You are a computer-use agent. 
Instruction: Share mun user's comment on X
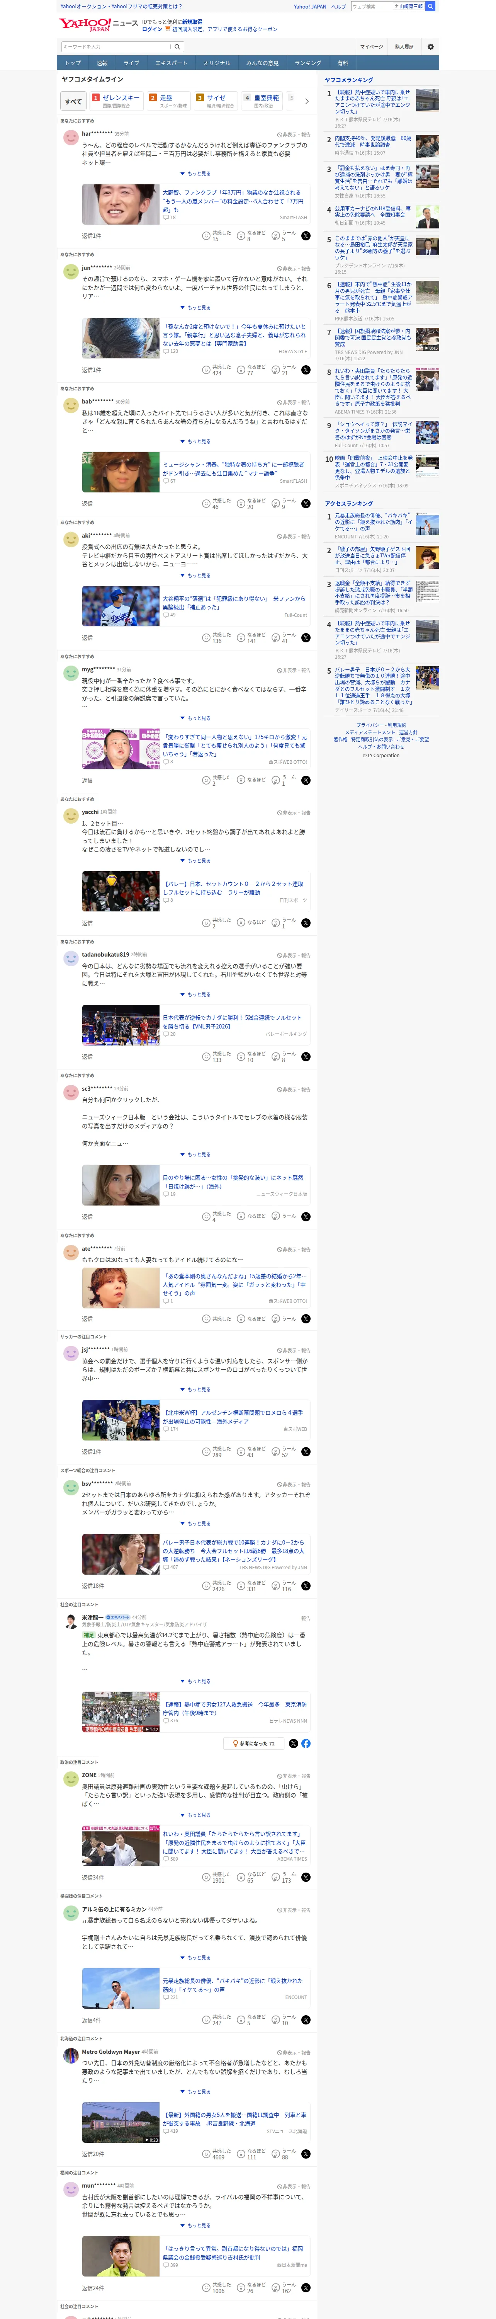pos(306,2287)
